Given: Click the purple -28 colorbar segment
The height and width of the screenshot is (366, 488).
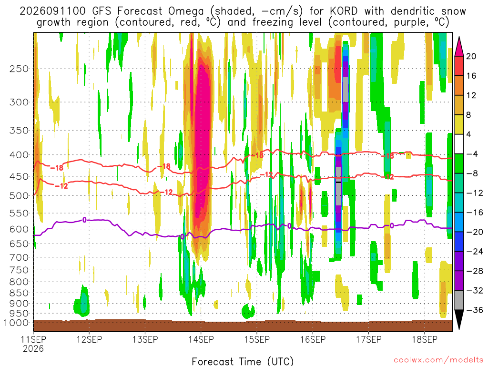Looking at the screenshot, I should [x=459, y=261].
